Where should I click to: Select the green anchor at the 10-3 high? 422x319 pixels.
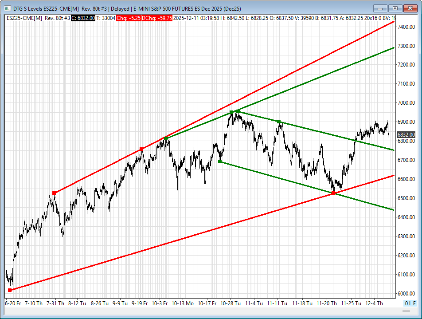(x=166, y=138)
